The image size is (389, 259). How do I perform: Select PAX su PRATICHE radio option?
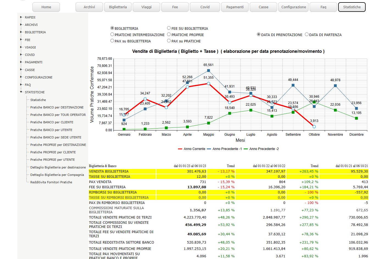point(169,41)
